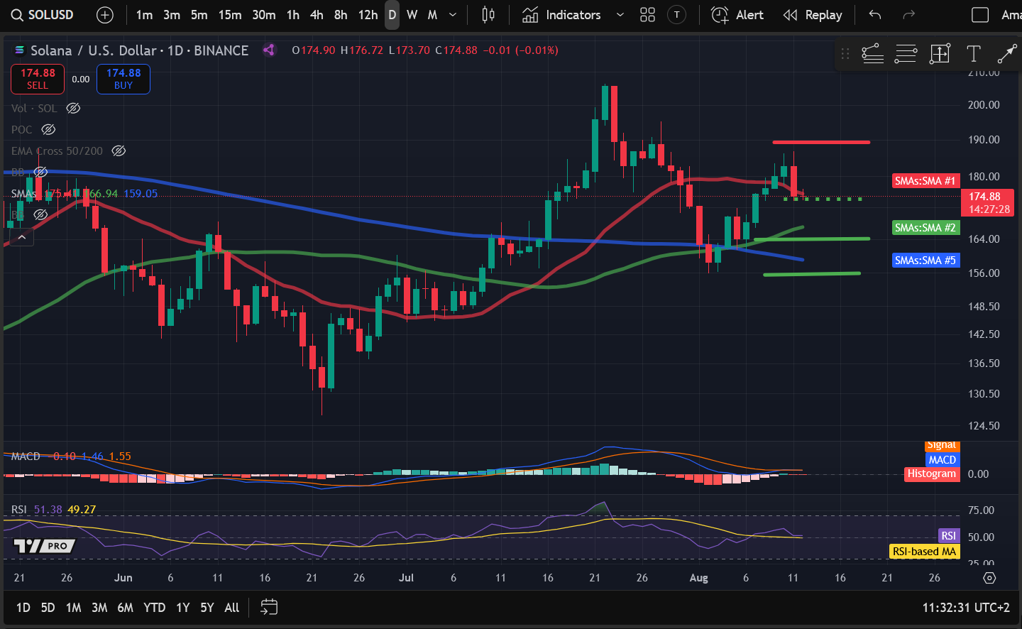This screenshot has width=1022, height=629.
Task: Select the 8h timeframe
Action: pos(341,15)
